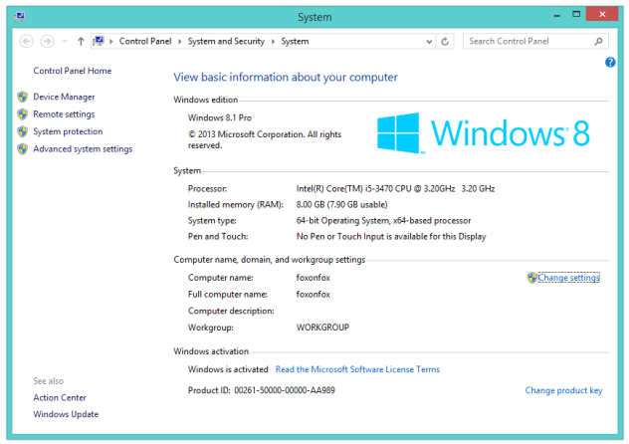Open Device Manager link
Image resolution: width=629 pixels, height=444 pixels.
[x=64, y=97]
